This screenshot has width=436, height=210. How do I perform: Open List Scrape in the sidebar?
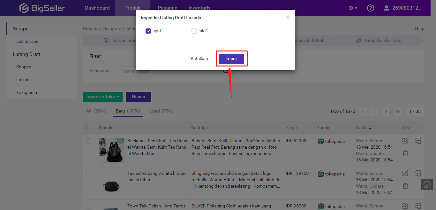click(27, 42)
